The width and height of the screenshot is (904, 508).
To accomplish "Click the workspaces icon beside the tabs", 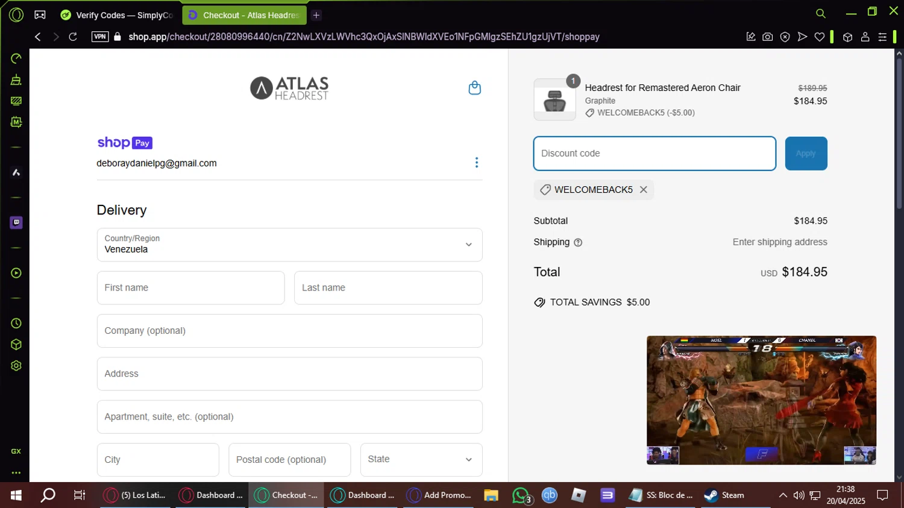I will pos(40,14).
